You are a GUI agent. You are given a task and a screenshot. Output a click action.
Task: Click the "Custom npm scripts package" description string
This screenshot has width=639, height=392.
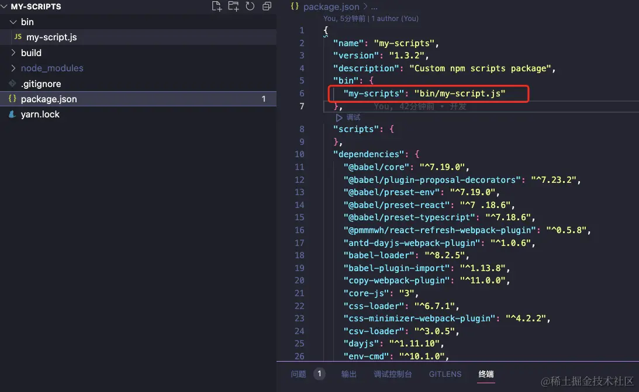pos(480,68)
